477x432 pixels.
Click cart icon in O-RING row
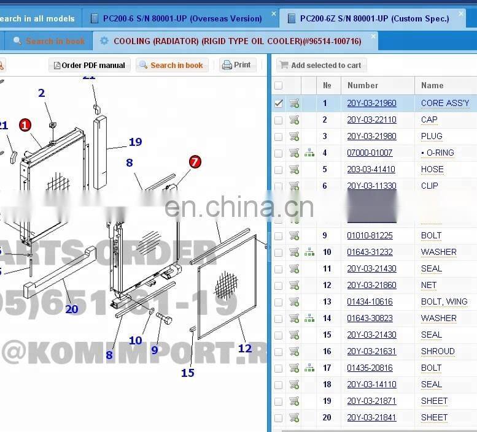pos(294,153)
